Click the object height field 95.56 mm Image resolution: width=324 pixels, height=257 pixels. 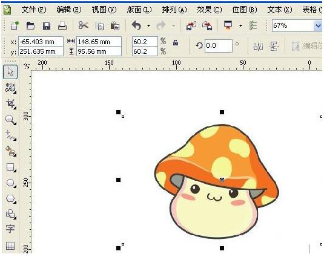coord(99,51)
